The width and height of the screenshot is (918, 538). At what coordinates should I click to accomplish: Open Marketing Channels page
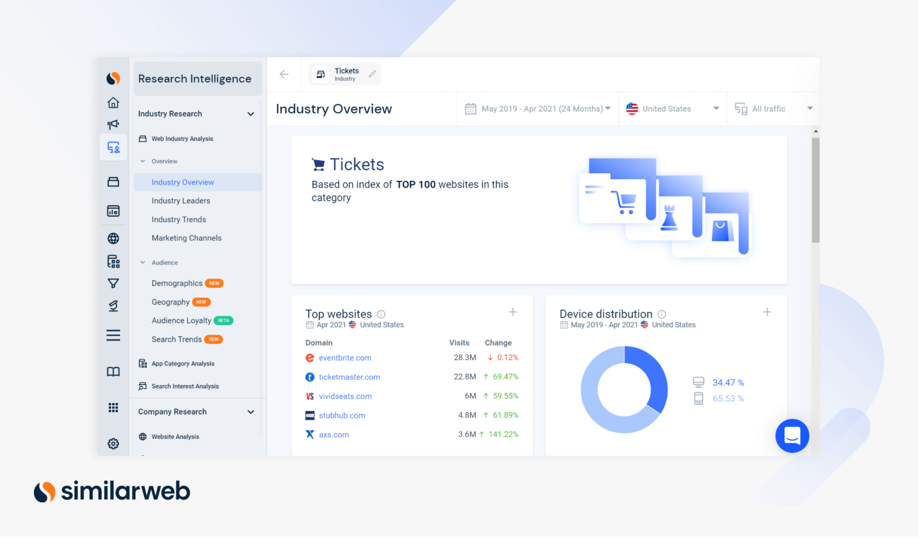coord(187,238)
